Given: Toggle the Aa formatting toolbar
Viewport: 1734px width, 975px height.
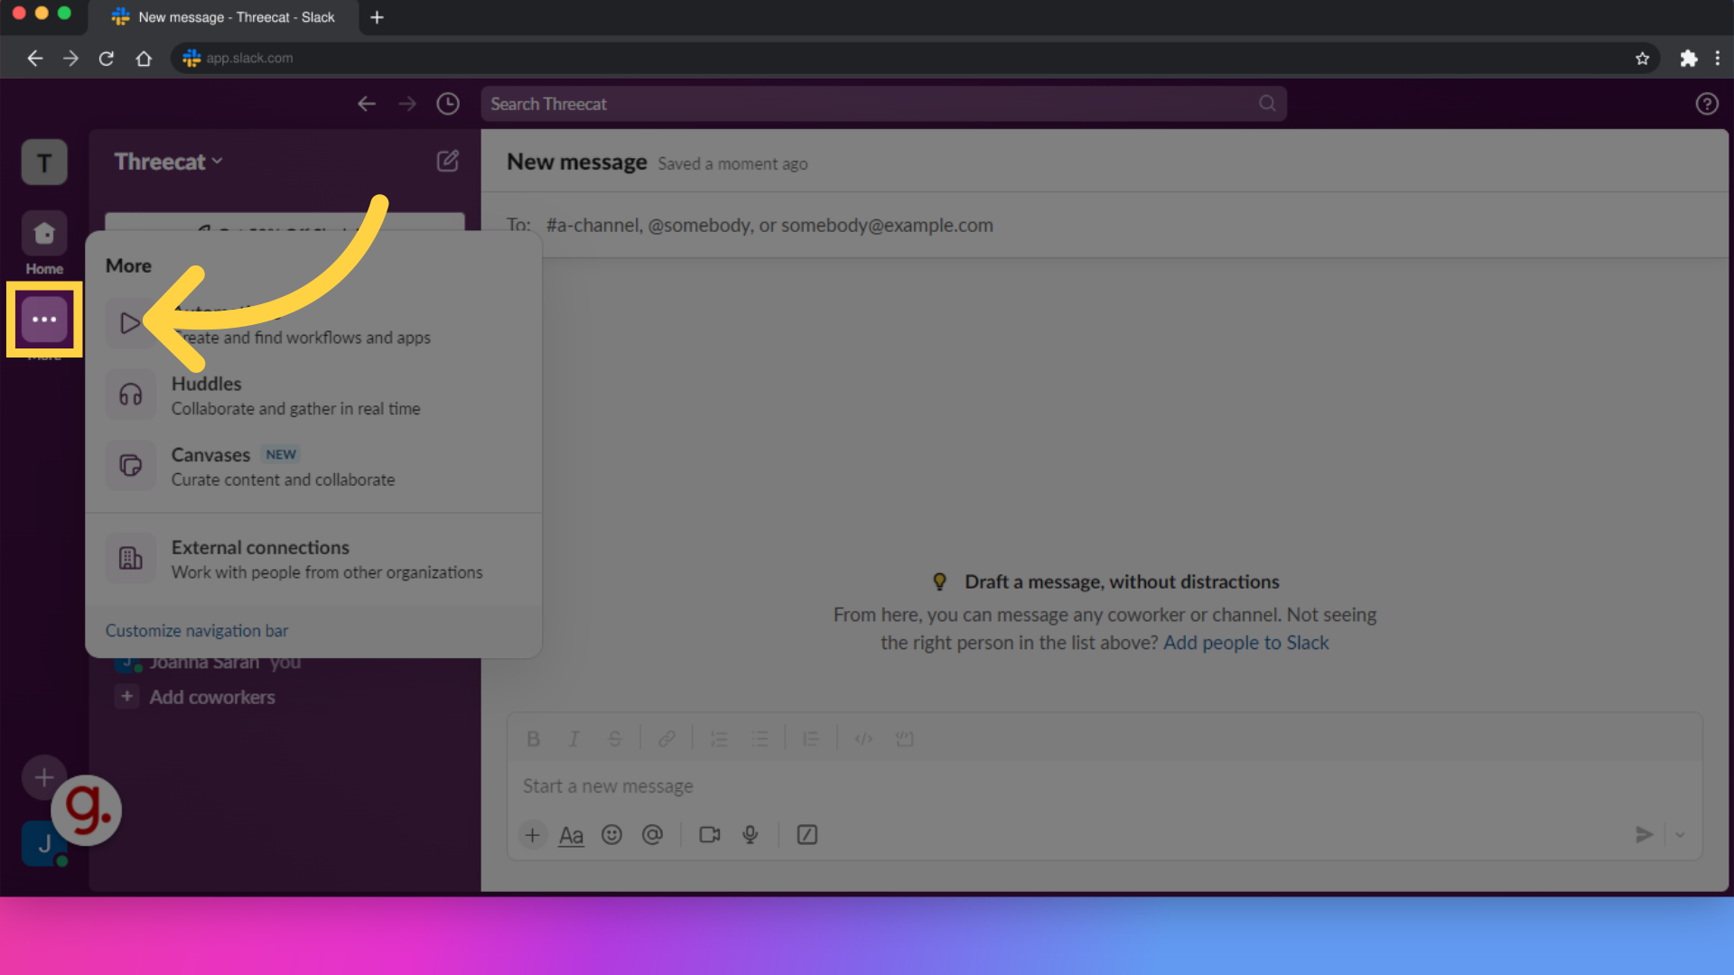Looking at the screenshot, I should tap(571, 835).
